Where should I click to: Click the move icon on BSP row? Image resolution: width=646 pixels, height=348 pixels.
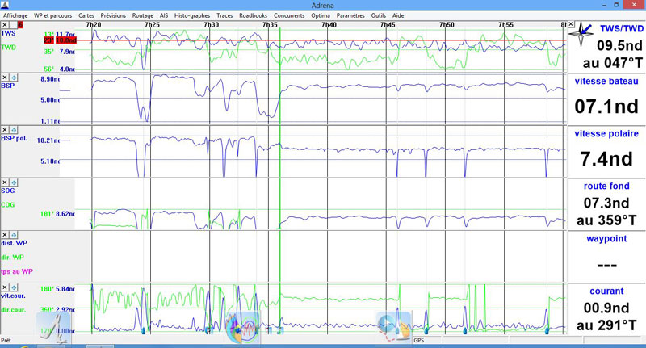pyautogui.click(x=14, y=78)
